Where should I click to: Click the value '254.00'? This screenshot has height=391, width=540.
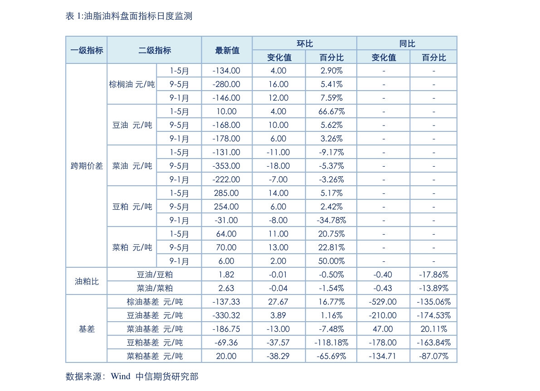pyautogui.click(x=226, y=207)
